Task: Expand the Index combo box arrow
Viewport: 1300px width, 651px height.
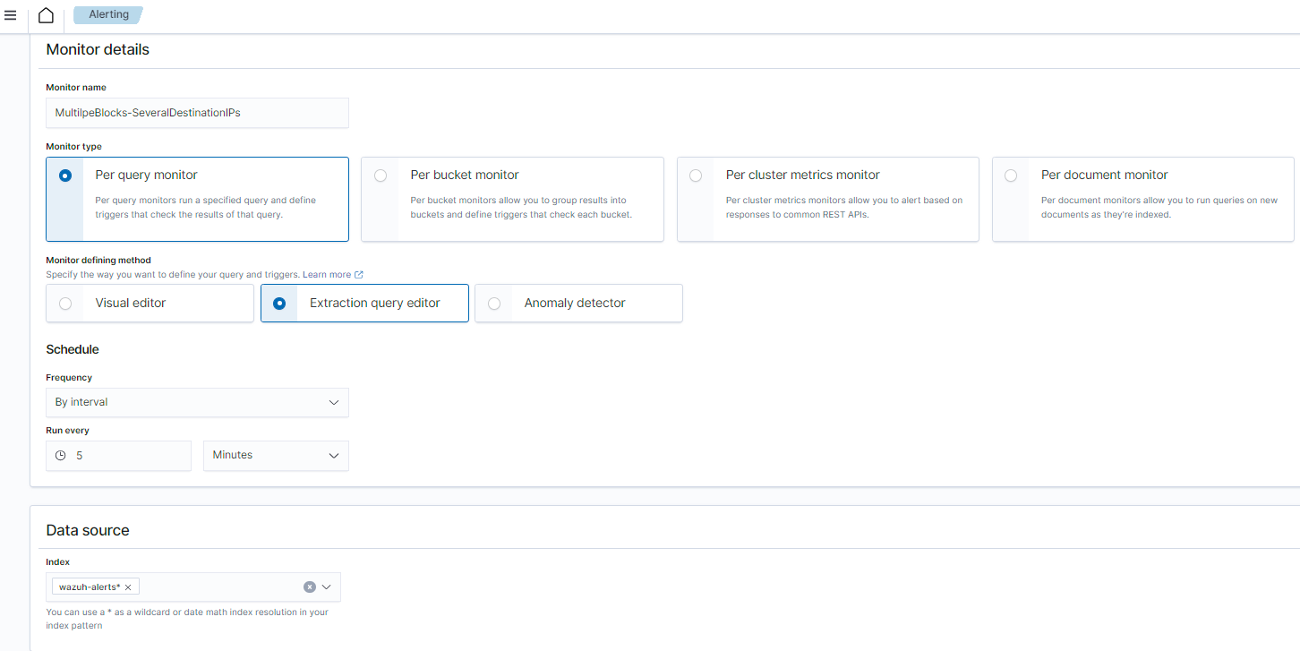Action: [327, 587]
